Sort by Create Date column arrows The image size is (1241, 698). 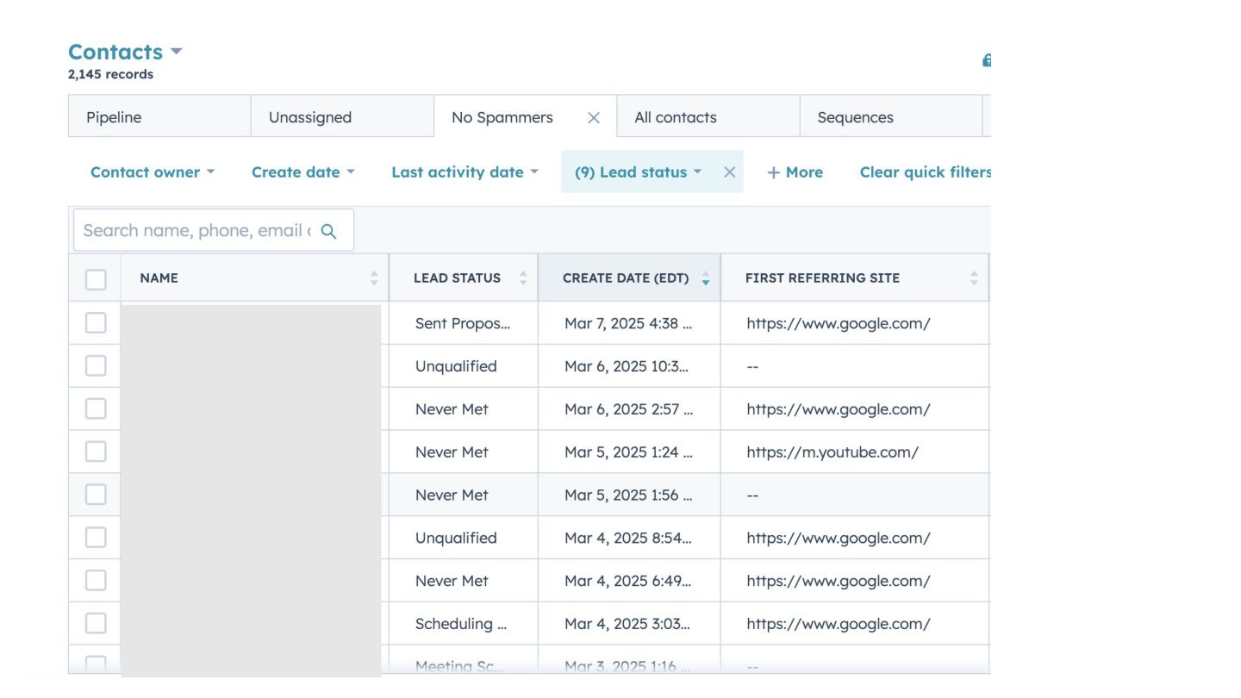(x=706, y=278)
